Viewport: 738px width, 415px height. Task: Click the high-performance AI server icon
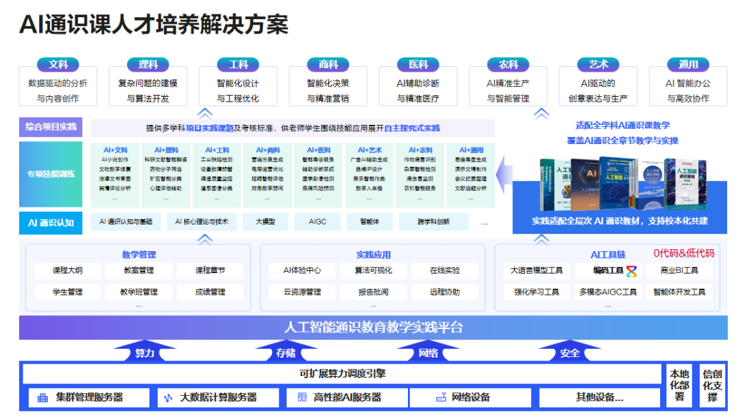(x=302, y=398)
